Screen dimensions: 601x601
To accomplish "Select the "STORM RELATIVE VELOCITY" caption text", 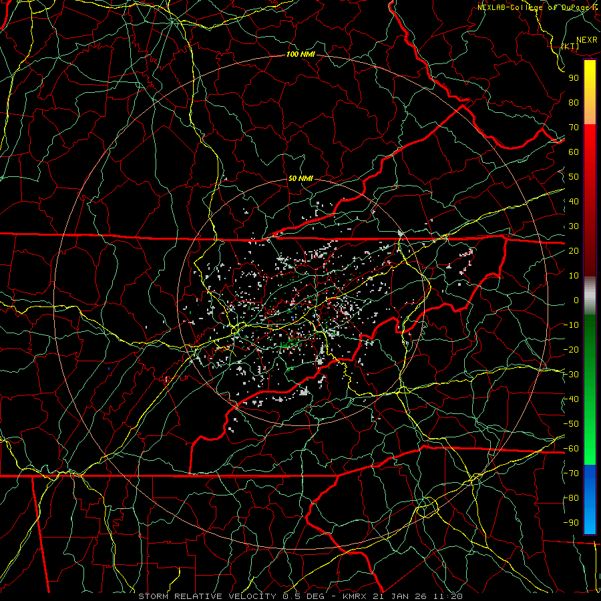I will pos(207,596).
